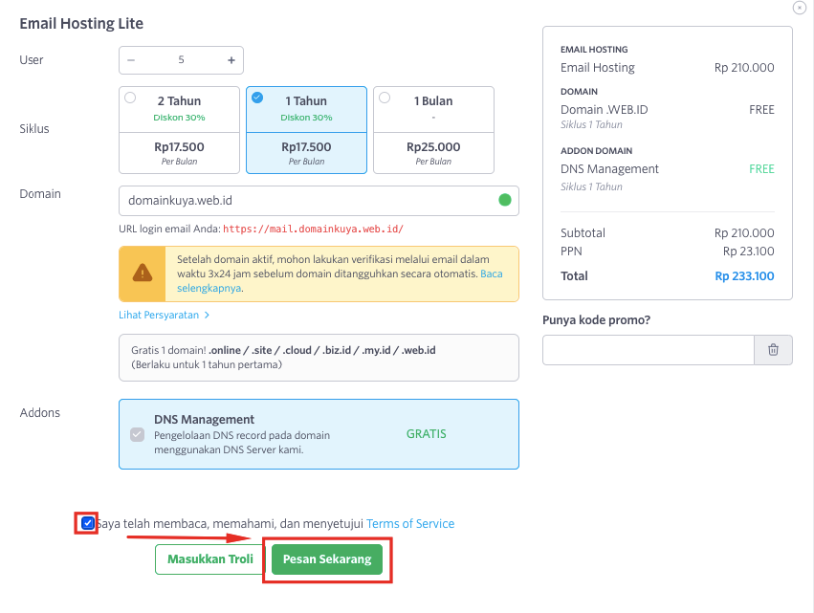
Task: Click the user count number field
Action: click(181, 60)
